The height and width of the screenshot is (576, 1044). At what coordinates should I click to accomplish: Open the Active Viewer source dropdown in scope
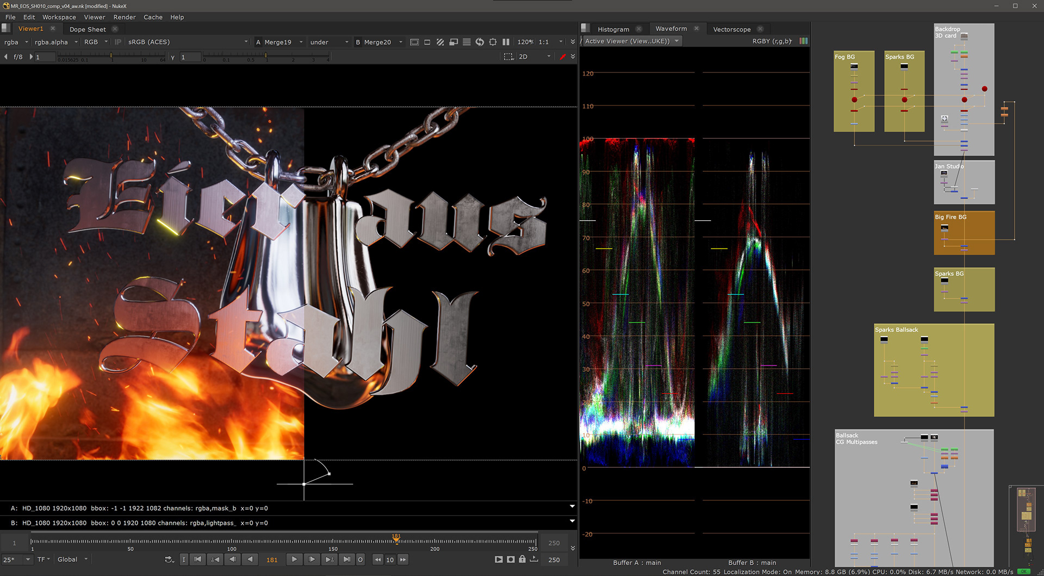tap(631, 41)
